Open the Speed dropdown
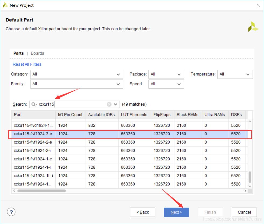 pos(166,84)
